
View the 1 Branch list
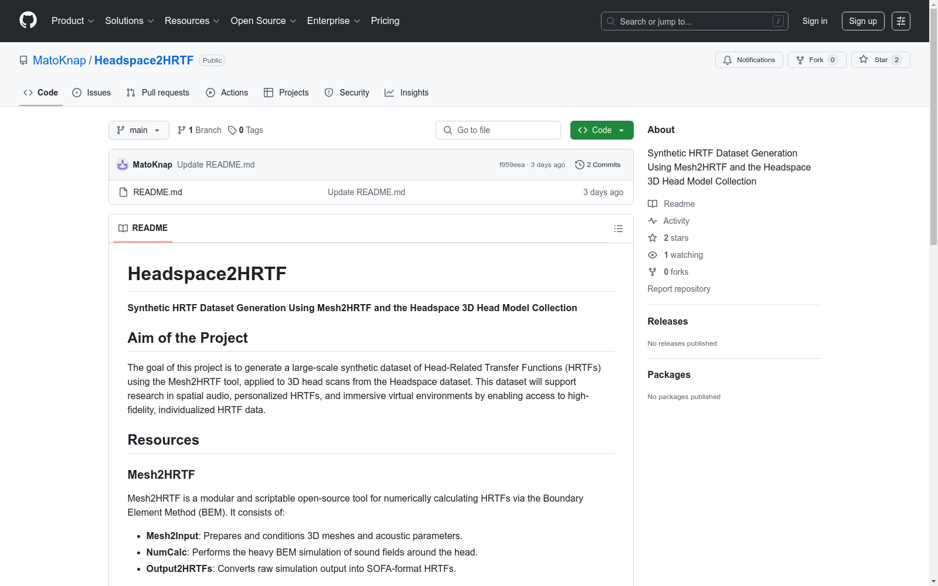tap(199, 130)
